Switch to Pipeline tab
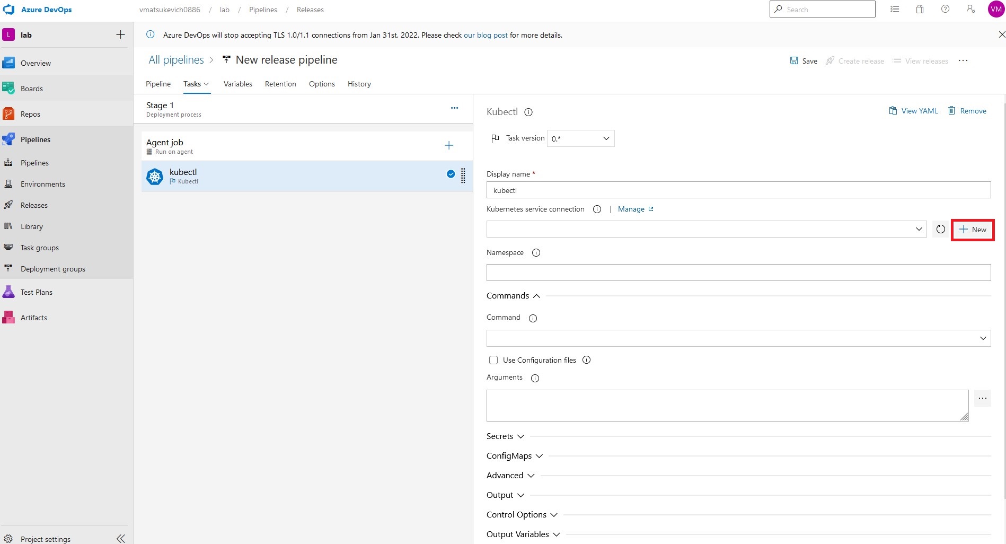The image size is (1006, 544). click(x=158, y=84)
